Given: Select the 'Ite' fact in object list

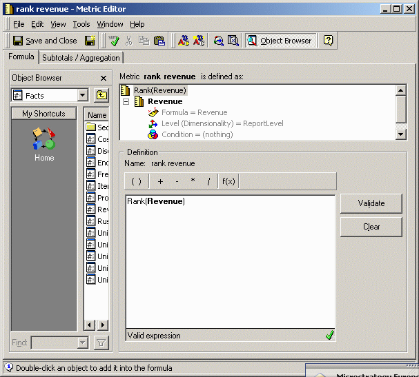Looking at the screenshot, I should [97, 186].
